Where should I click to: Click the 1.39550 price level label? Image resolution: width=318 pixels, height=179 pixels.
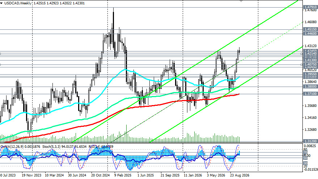pos(310,74)
